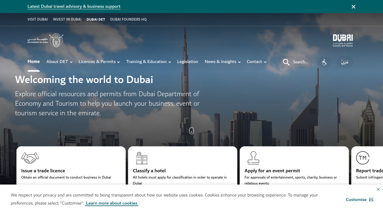Expand Training & Education dropdown
Viewport: 383px width, 215px height.
148,62
